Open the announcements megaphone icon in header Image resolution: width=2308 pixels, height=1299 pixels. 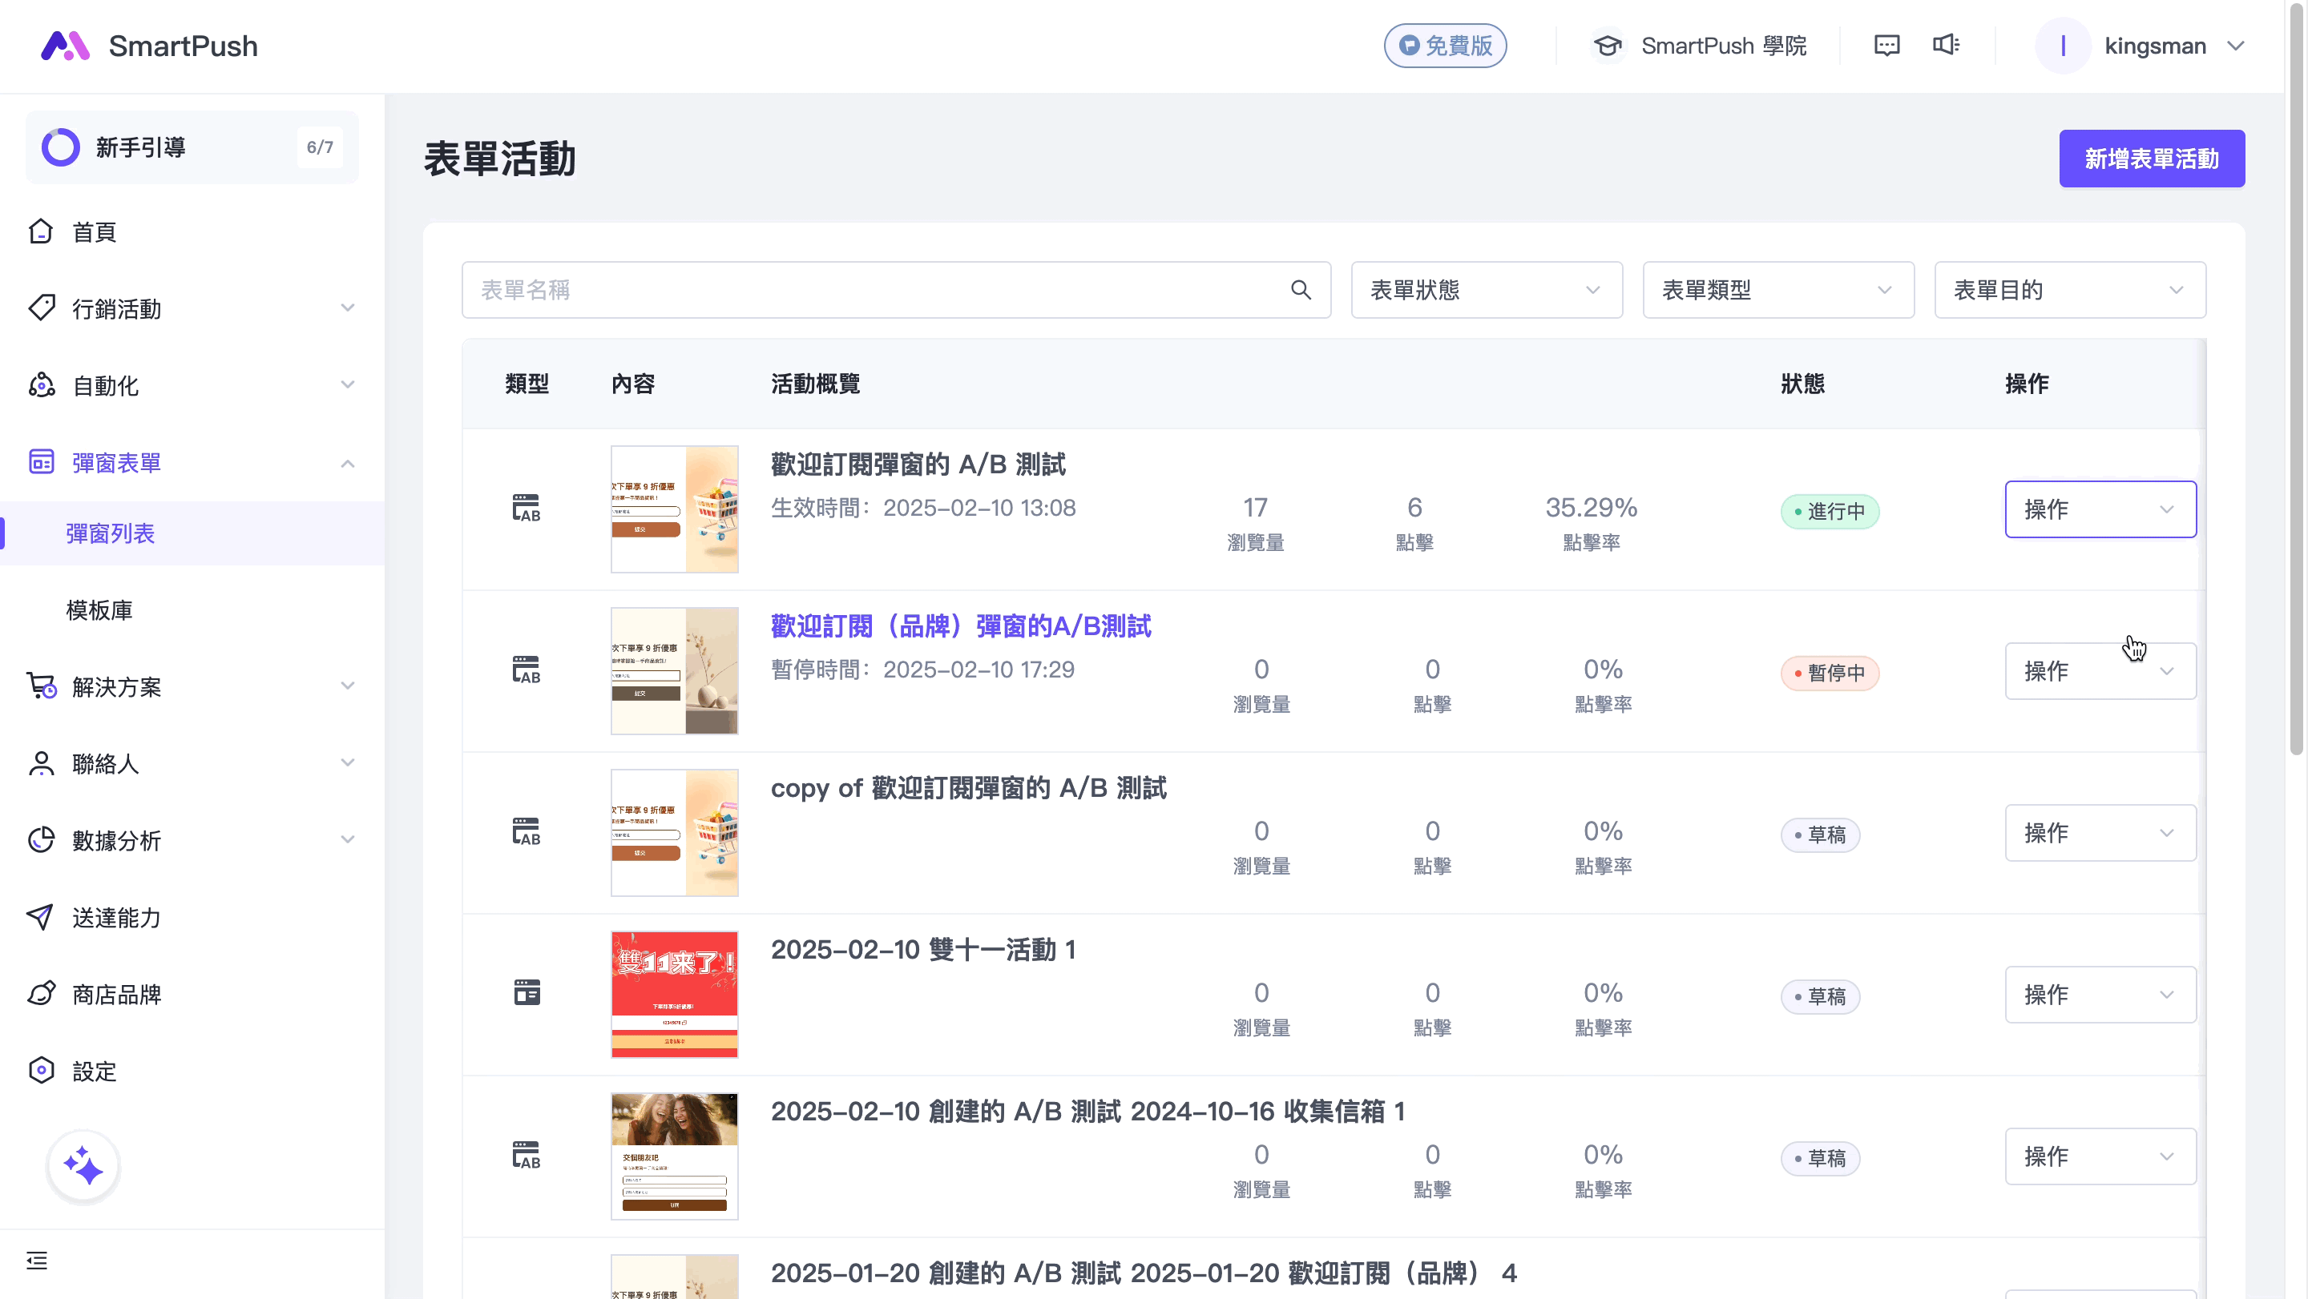pyautogui.click(x=1945, y=45)
